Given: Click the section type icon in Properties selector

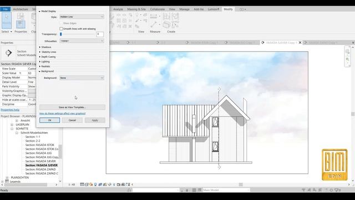Looking at the screenshot, I should (x=9, y=53).
